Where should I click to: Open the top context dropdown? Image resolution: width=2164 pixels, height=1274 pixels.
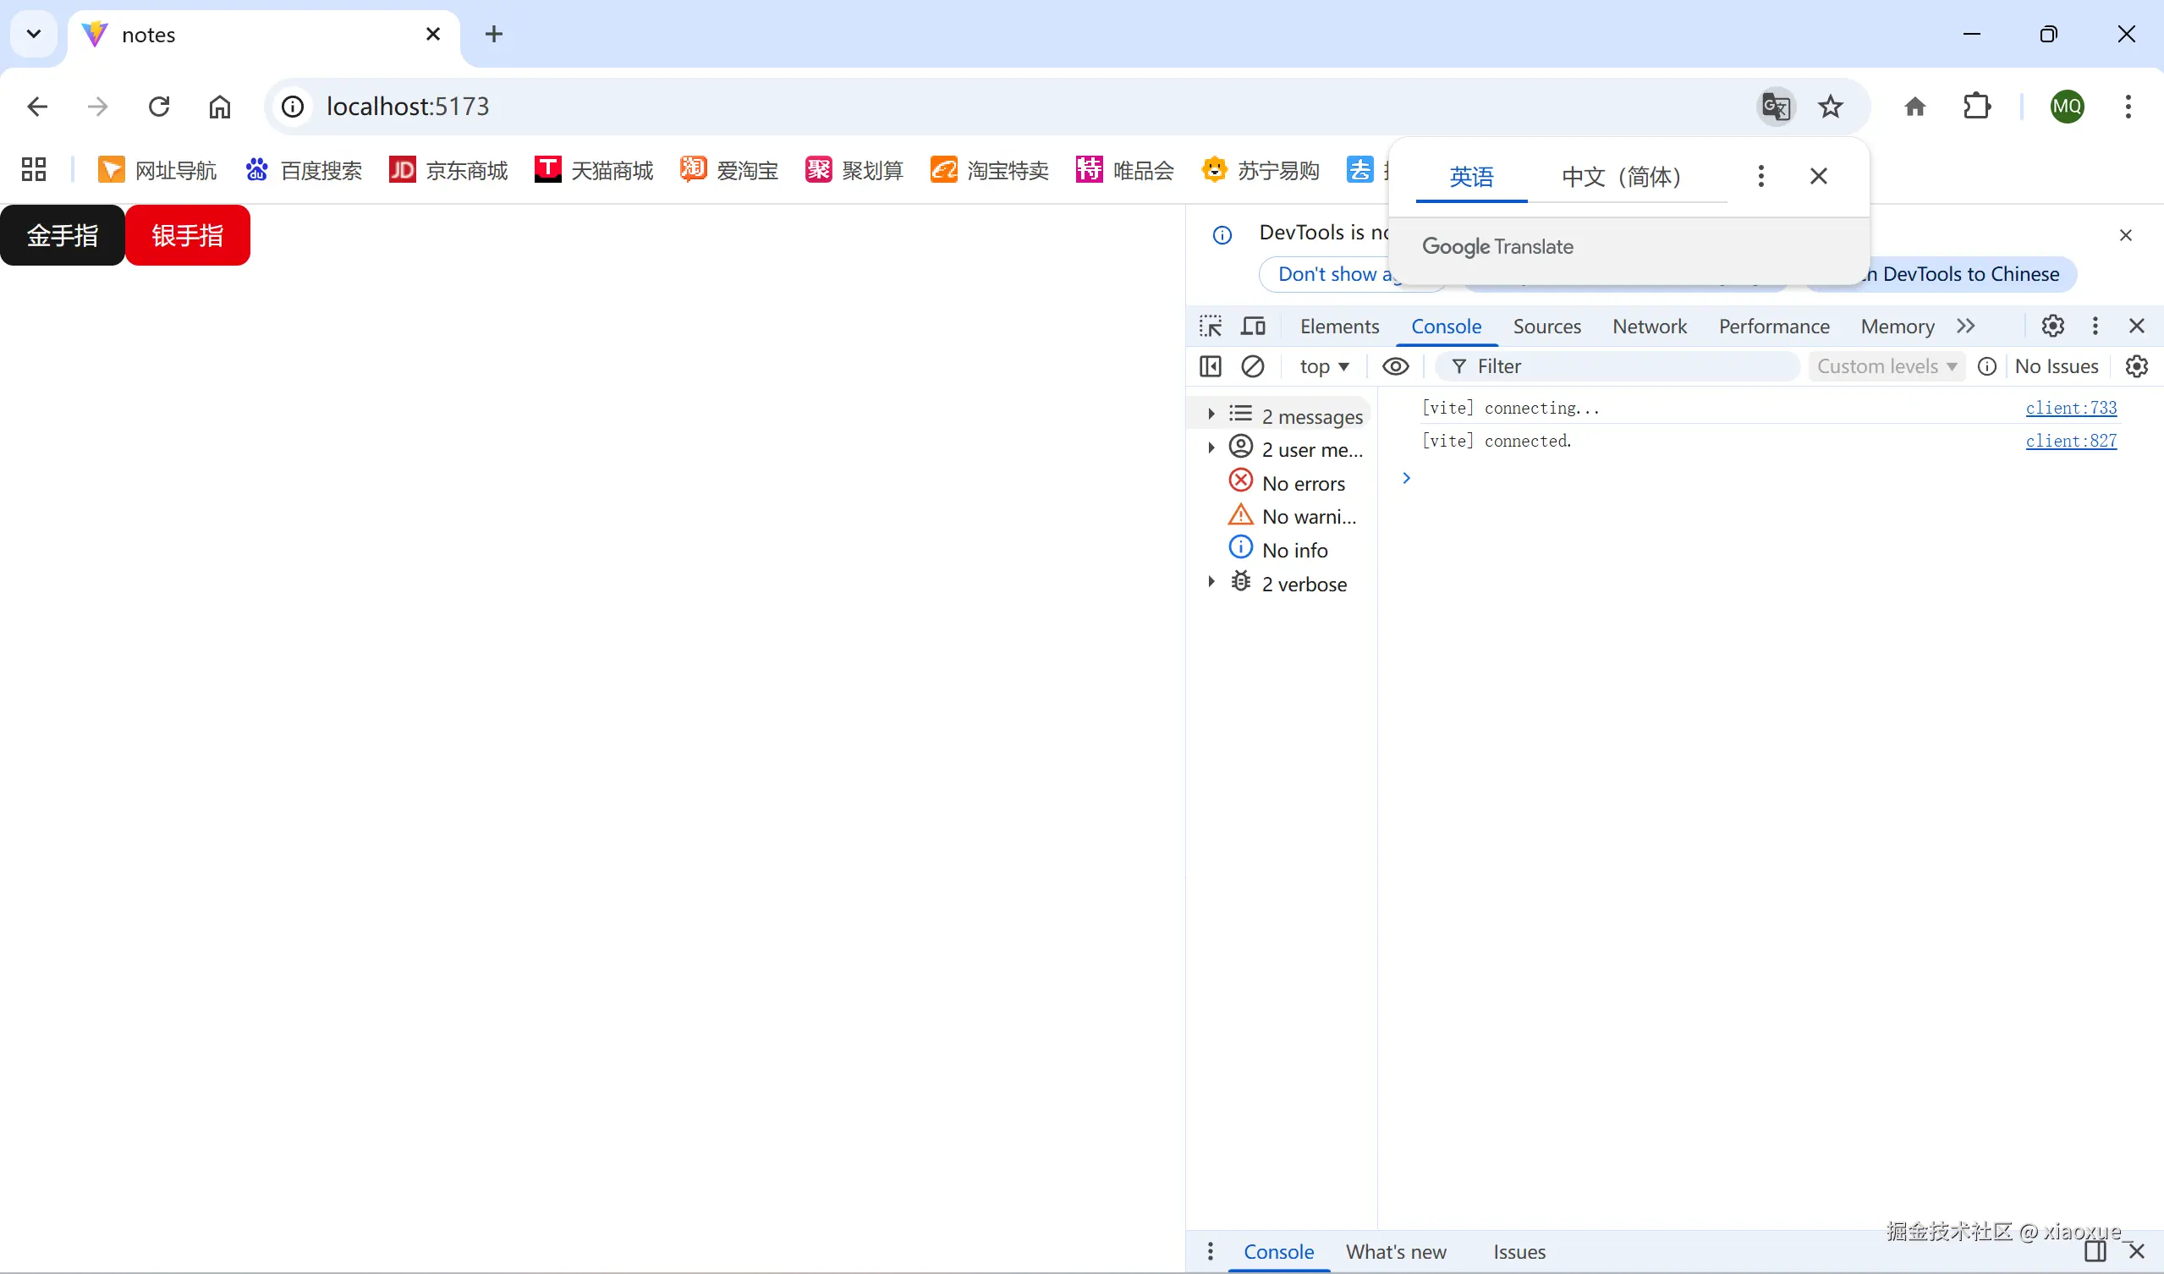[1323, 366]
